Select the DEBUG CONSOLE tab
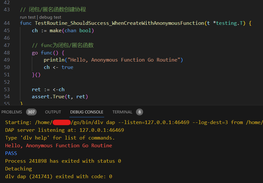Image resolution: width=263 pixels, height=183 pixels. (x=87, y=112)
